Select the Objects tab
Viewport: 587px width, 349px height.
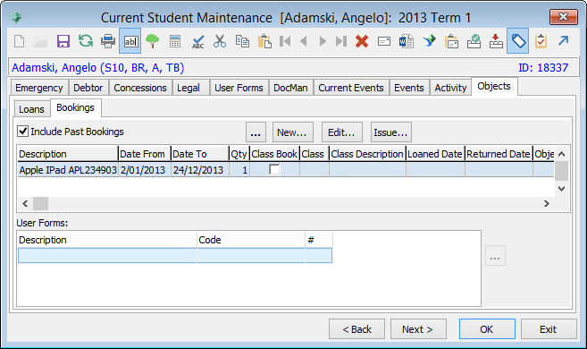click(494, 86)
